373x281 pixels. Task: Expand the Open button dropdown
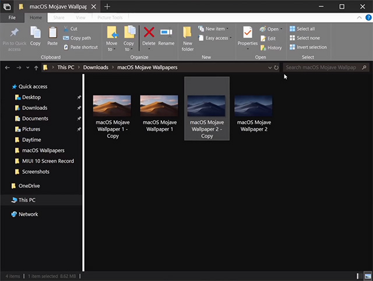pos(281,29)
